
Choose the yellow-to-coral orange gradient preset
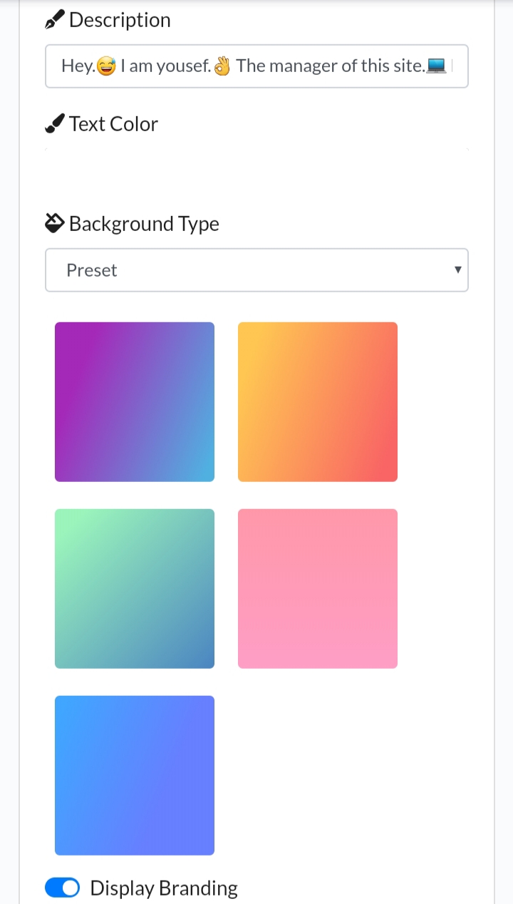tap(318, 402)
